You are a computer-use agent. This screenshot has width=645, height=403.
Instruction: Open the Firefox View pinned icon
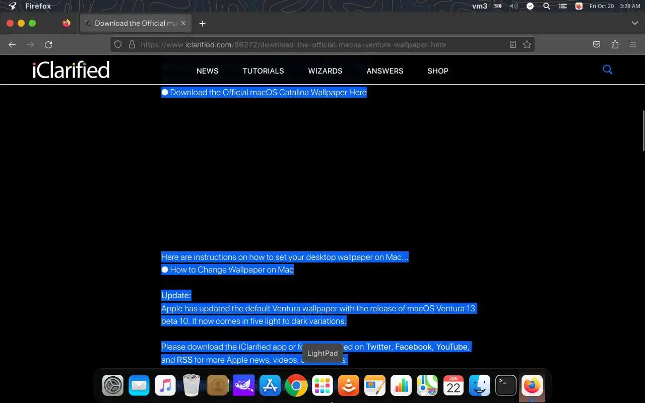67,23
